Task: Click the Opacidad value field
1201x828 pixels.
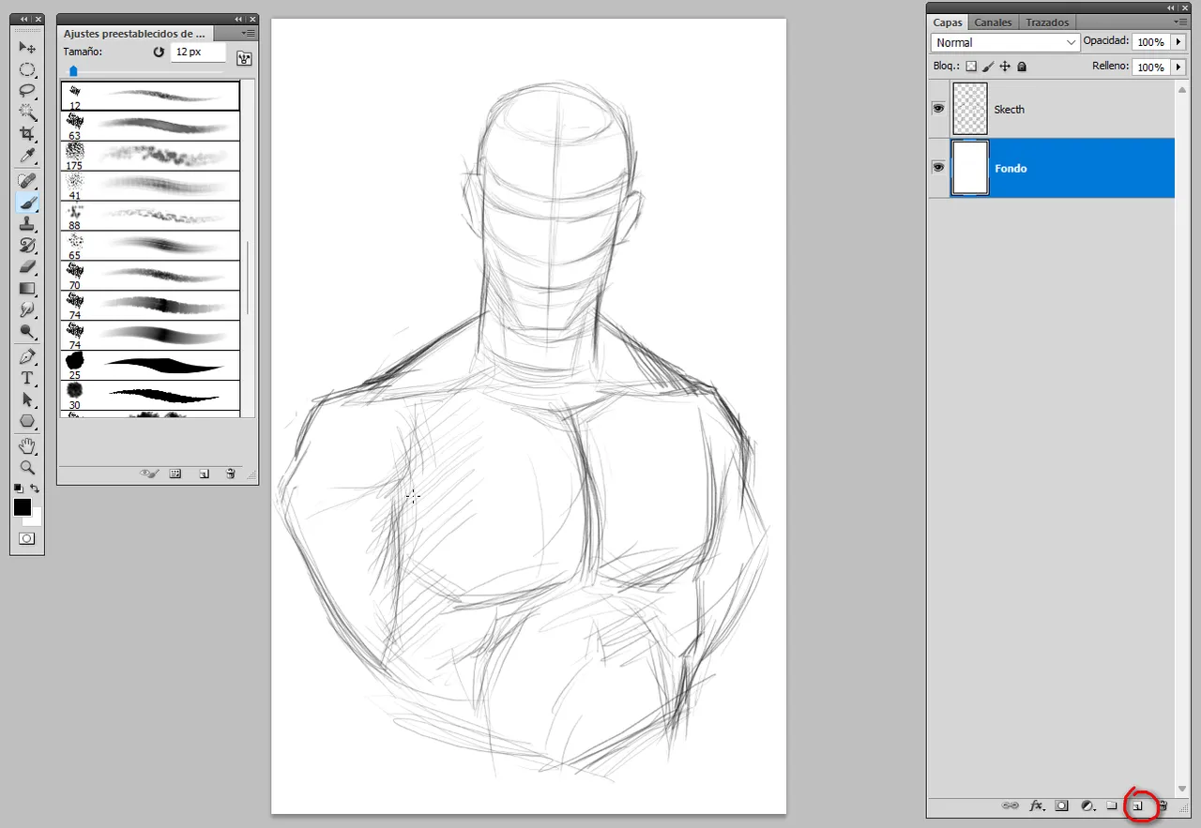Action: coord(1149,42)
